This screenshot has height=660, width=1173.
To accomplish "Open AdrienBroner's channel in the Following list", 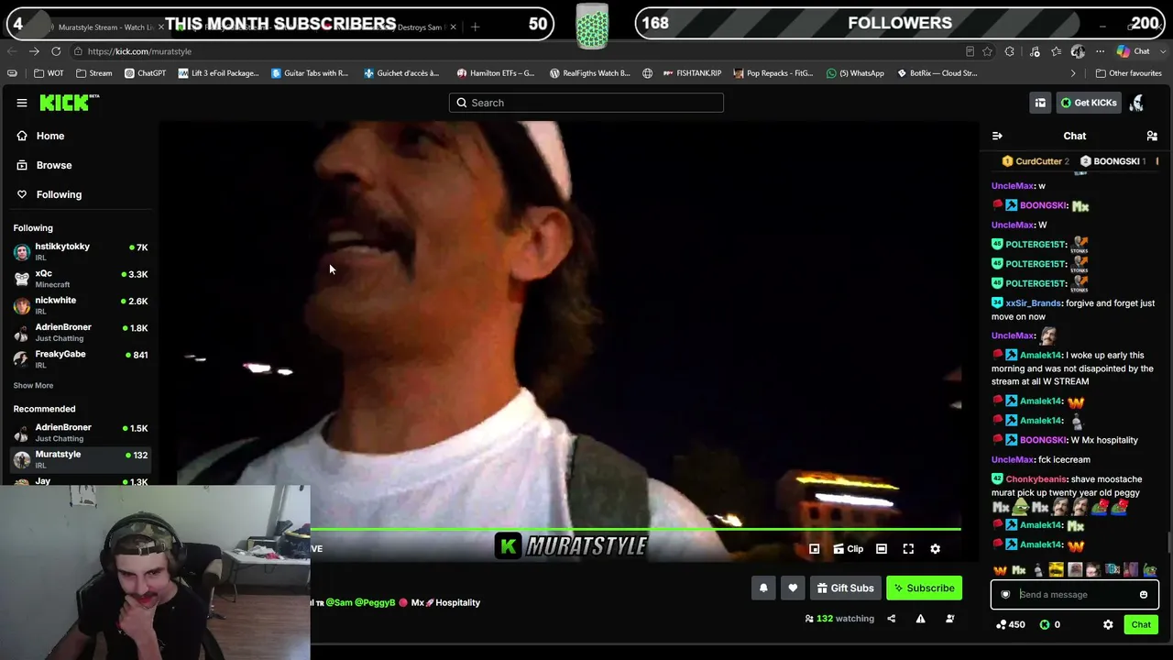I will point(81,332).
